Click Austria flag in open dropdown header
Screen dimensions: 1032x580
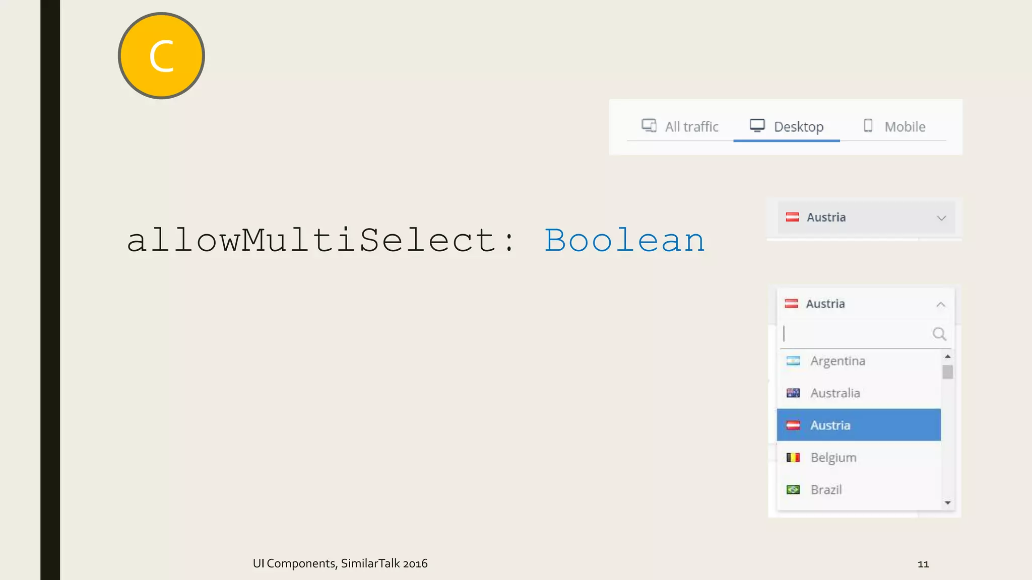click(x=791, y=304)
